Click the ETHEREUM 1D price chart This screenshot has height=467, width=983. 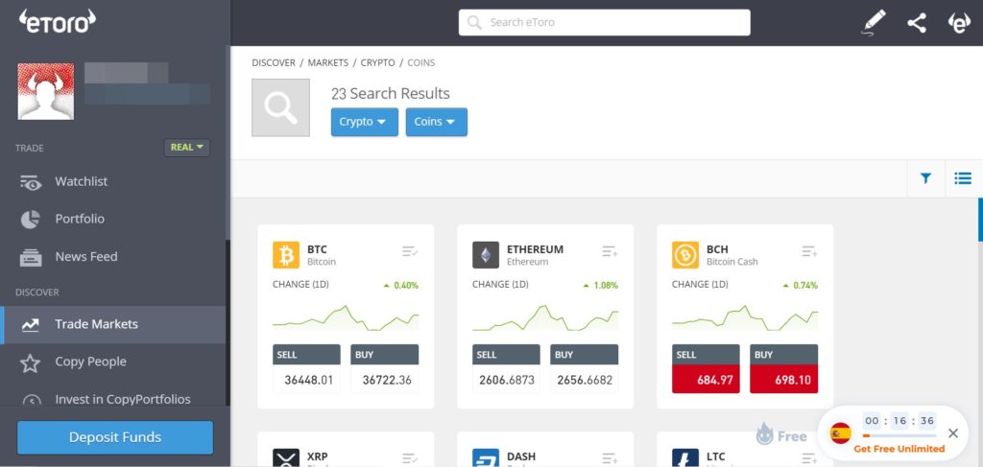click(x=545, y=317)
